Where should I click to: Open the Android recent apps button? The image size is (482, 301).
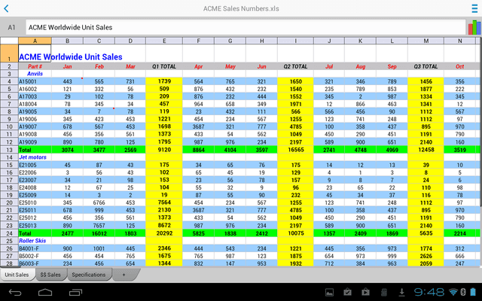(75, 292)
